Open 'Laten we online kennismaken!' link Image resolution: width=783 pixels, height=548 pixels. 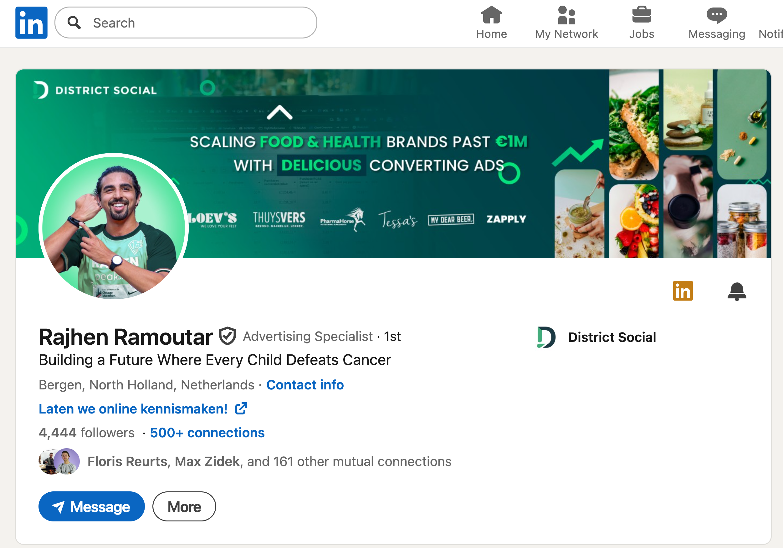133,408
